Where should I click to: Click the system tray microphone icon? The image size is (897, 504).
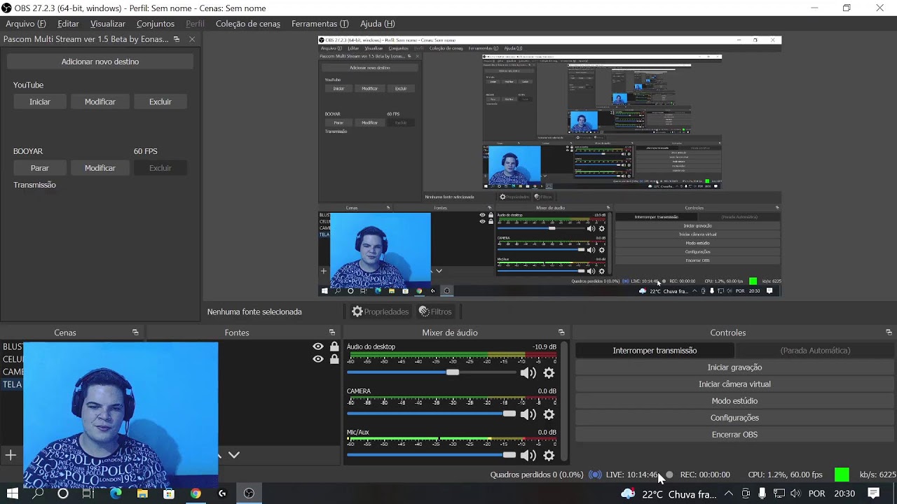click(x=762, y=493)
